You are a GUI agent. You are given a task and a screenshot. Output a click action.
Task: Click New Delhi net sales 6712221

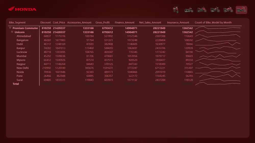(160, 68)
